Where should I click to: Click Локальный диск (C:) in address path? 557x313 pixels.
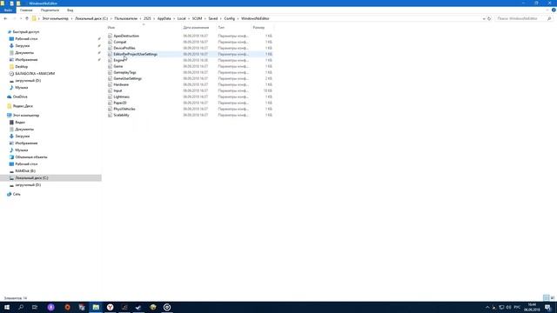coord(91,18)
